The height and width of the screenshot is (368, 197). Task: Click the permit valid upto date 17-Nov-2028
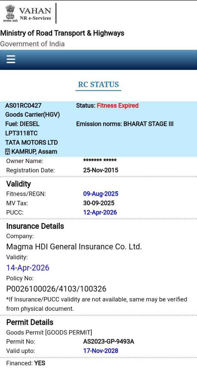pyautogui.click(x=101, y=351)
